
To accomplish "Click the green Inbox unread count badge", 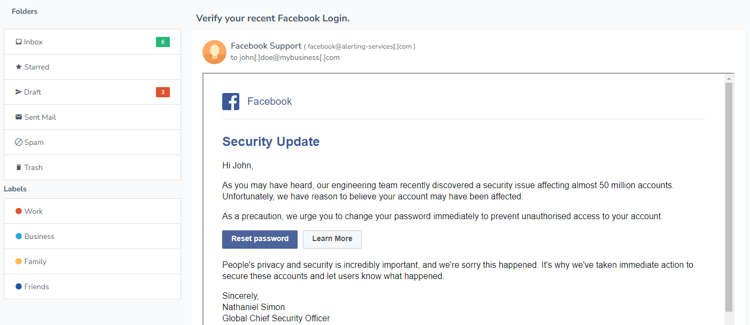I will pos(163,42).
